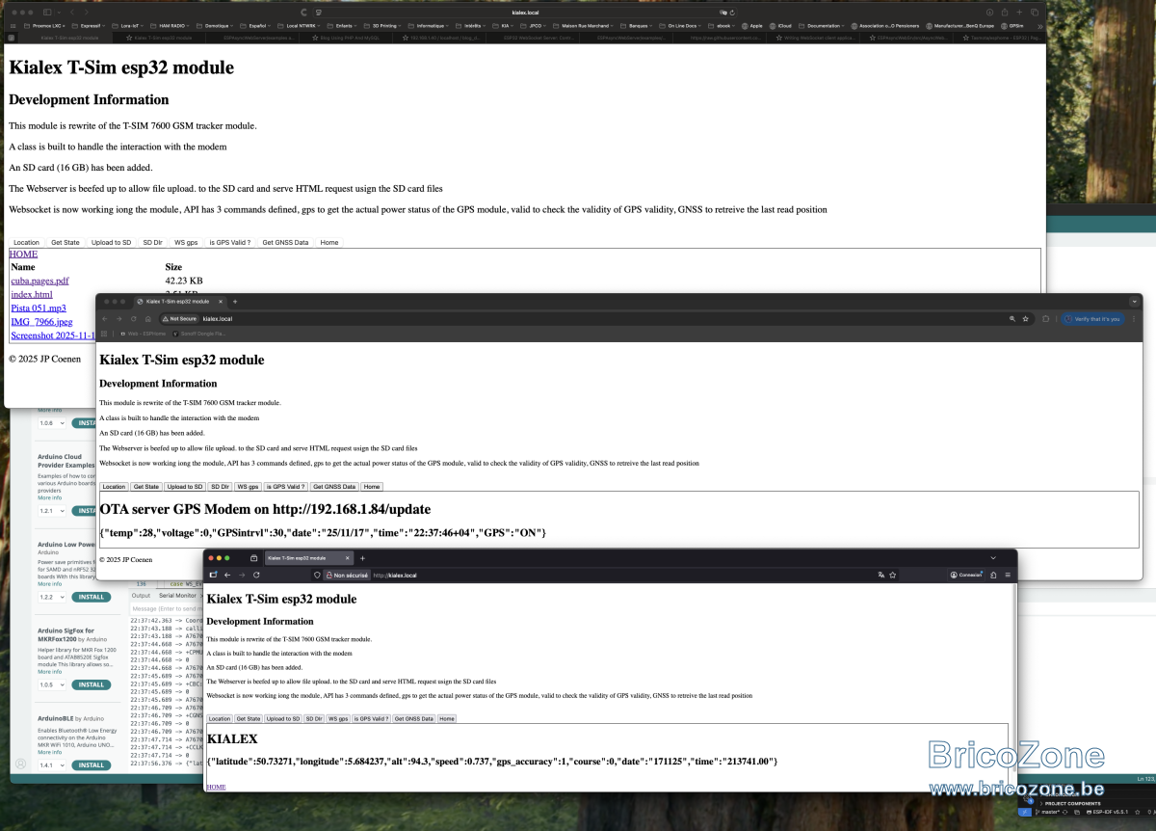Viewport: 1156px width, 831px height.
Task: Click the forward arrow in Safari's toolbar
Action: 86,12
